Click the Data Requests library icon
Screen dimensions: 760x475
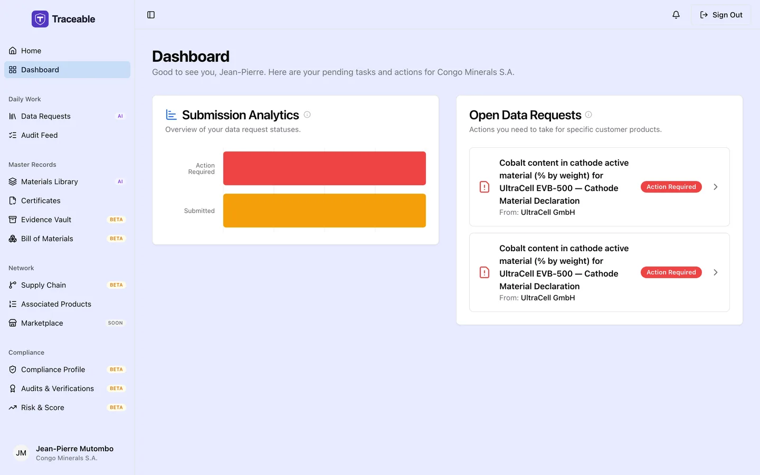click(13, 116)
